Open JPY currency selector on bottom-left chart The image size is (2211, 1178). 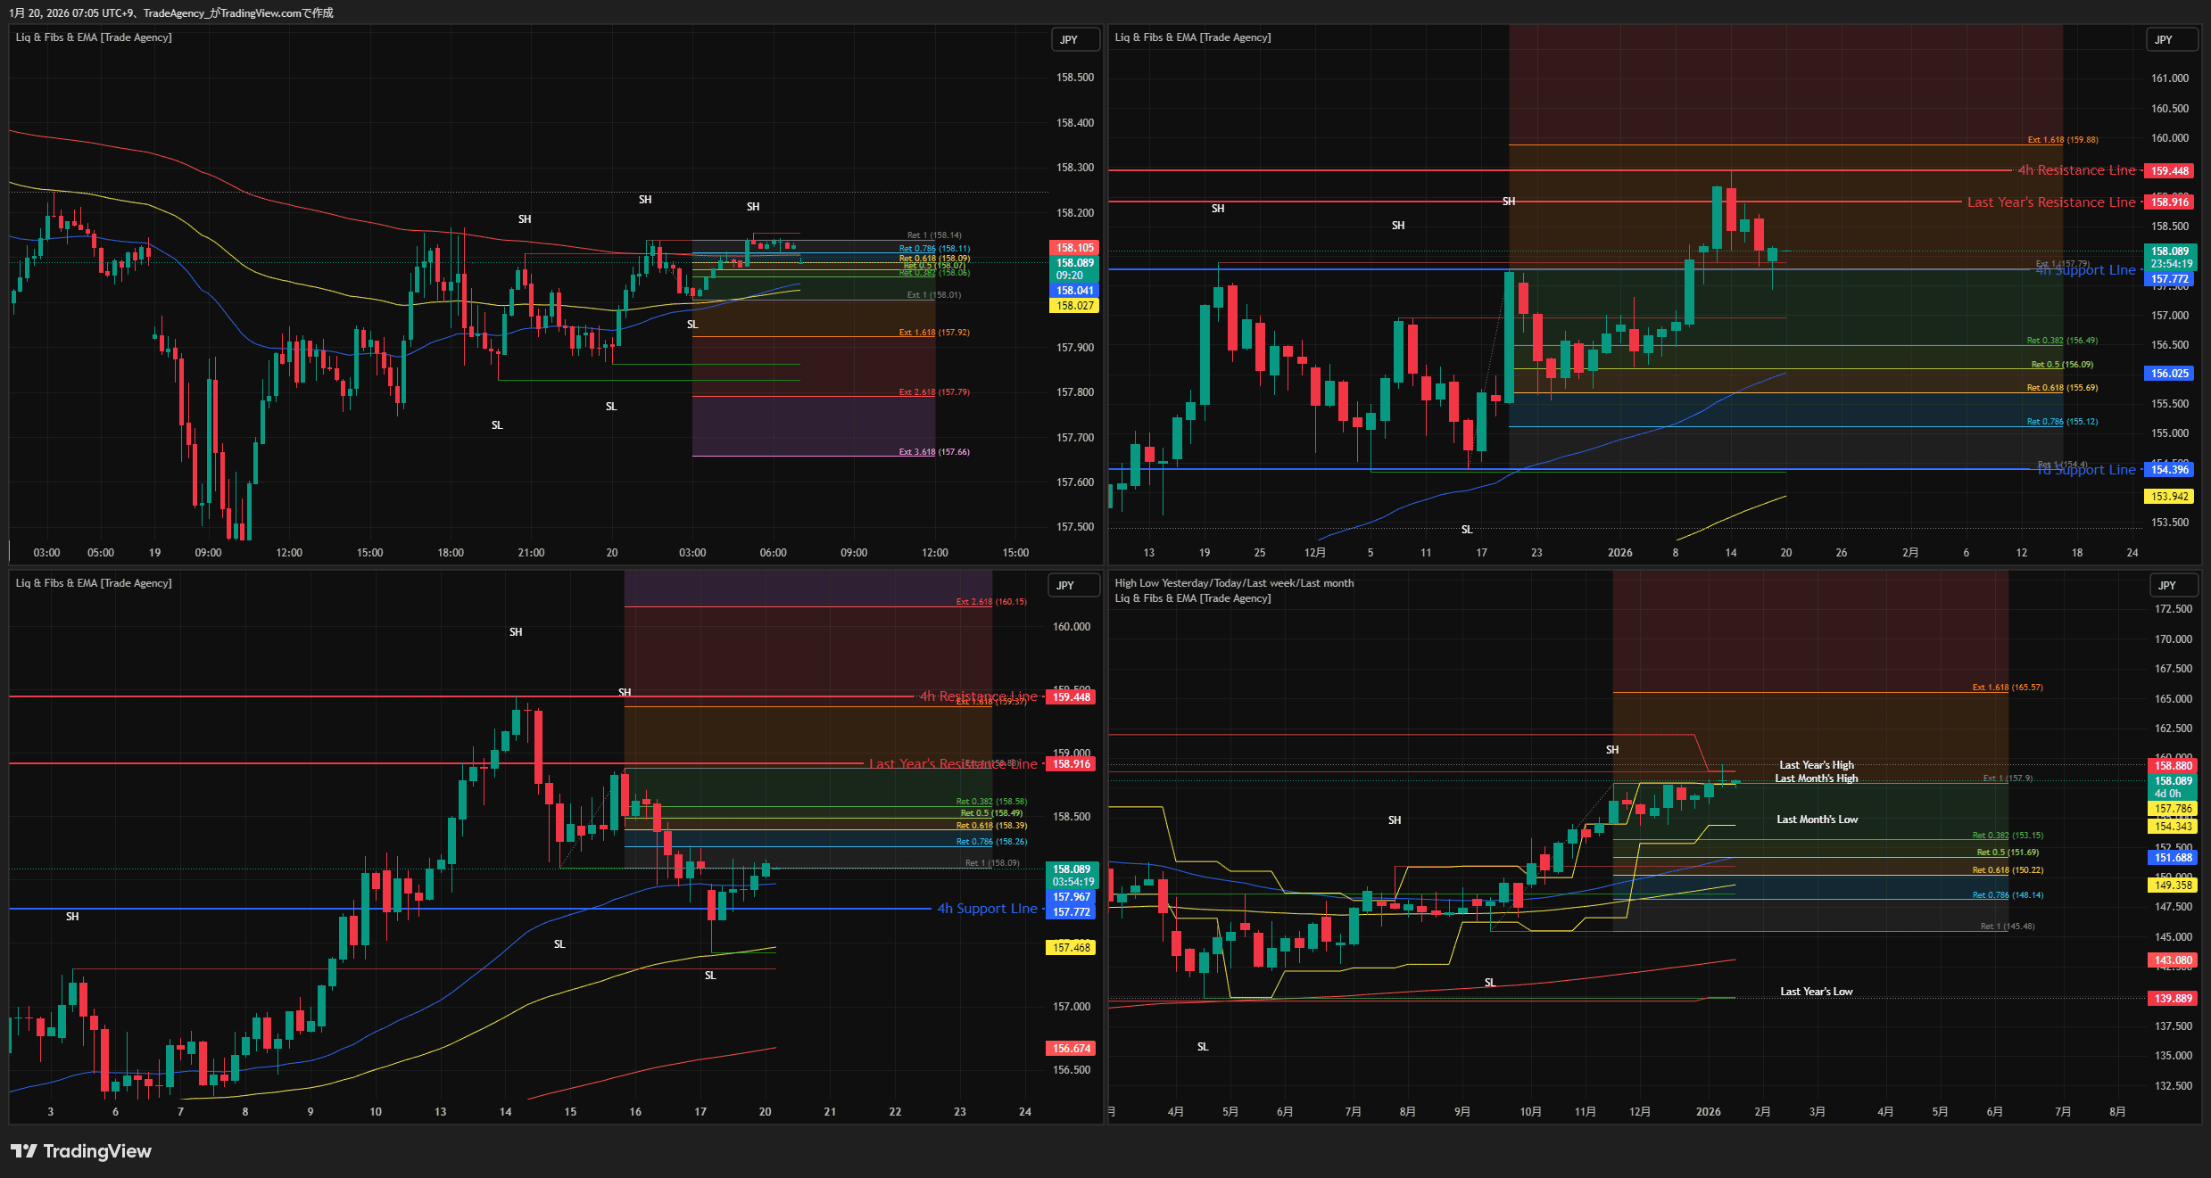click(1065, 585)
